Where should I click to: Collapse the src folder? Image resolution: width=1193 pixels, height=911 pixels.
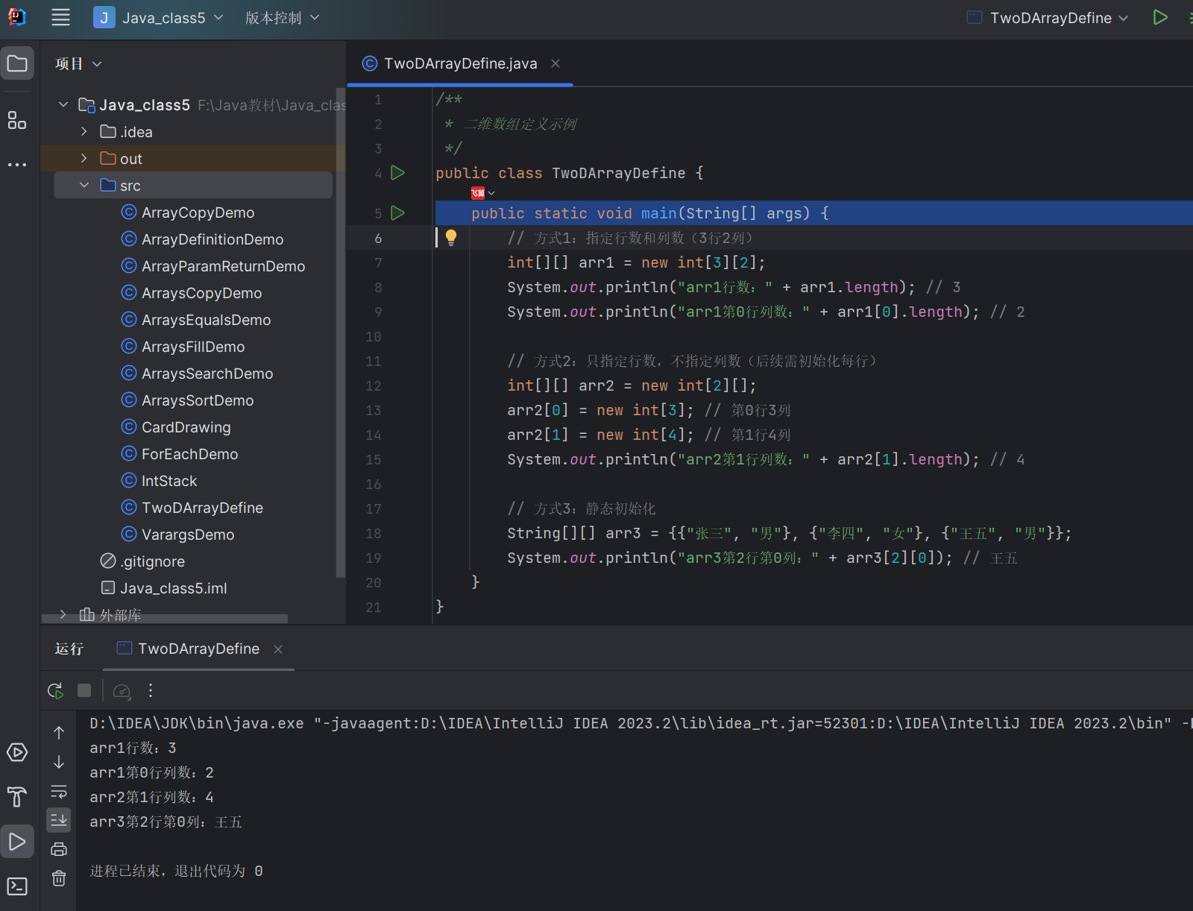pyautogui.click(x=84, y=186)
